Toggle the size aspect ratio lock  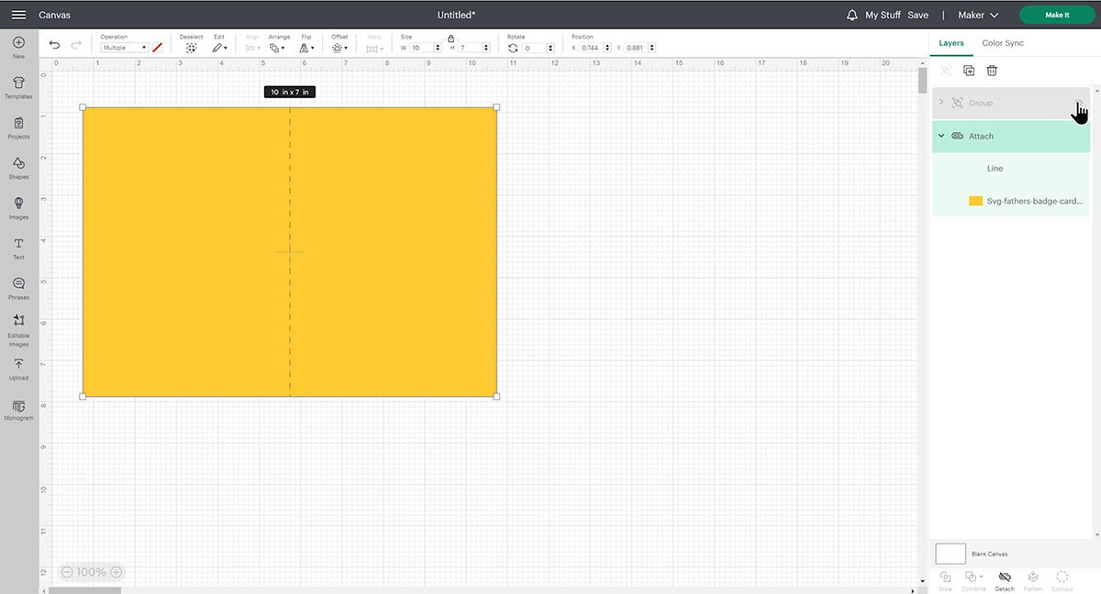(x=451, y=38)
